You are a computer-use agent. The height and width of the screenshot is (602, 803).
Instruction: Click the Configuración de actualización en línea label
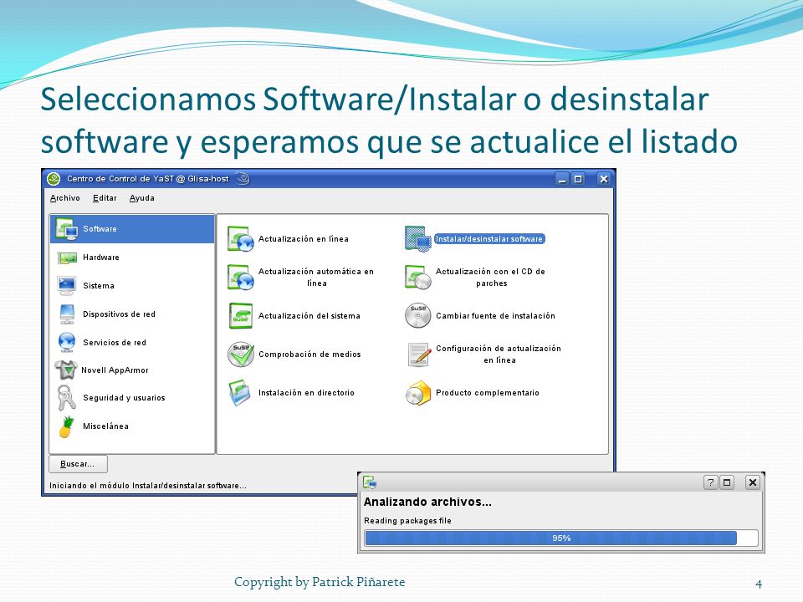tap(499, 355)
